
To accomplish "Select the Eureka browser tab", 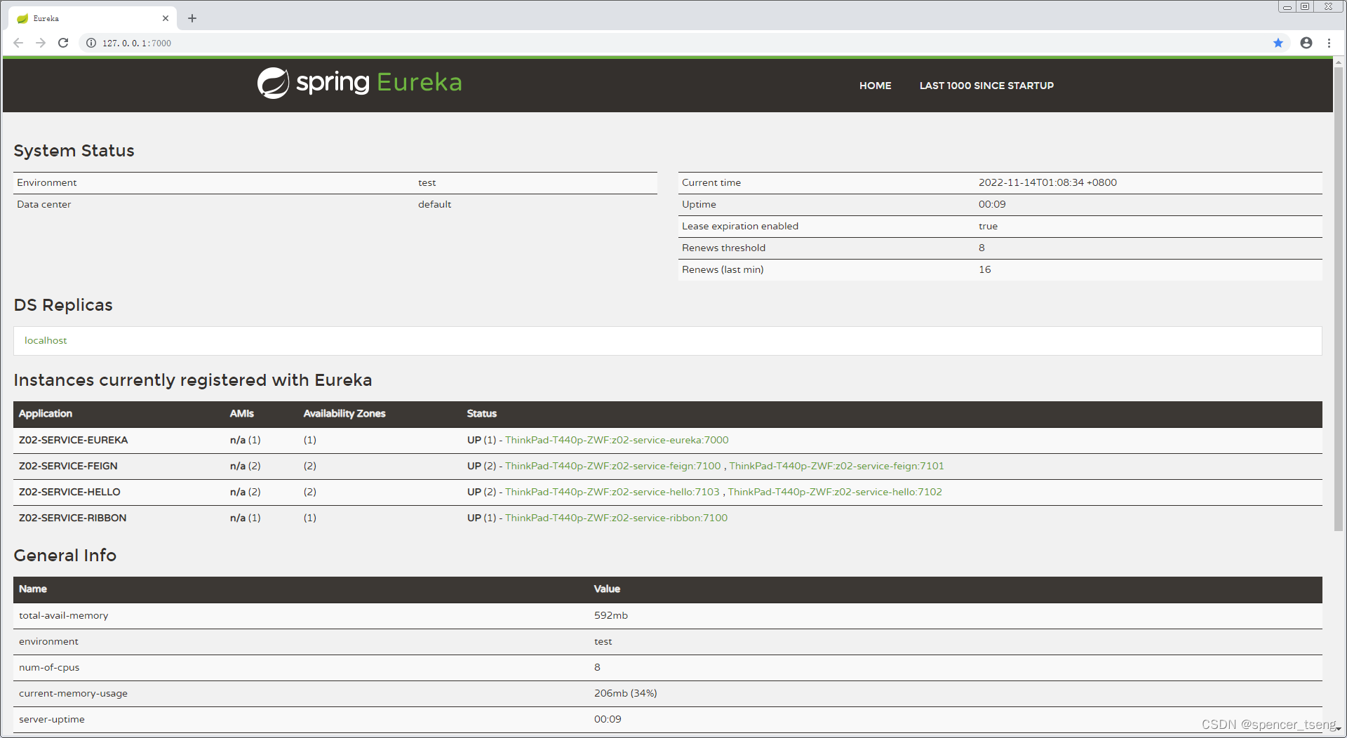I will pos(84,18).
